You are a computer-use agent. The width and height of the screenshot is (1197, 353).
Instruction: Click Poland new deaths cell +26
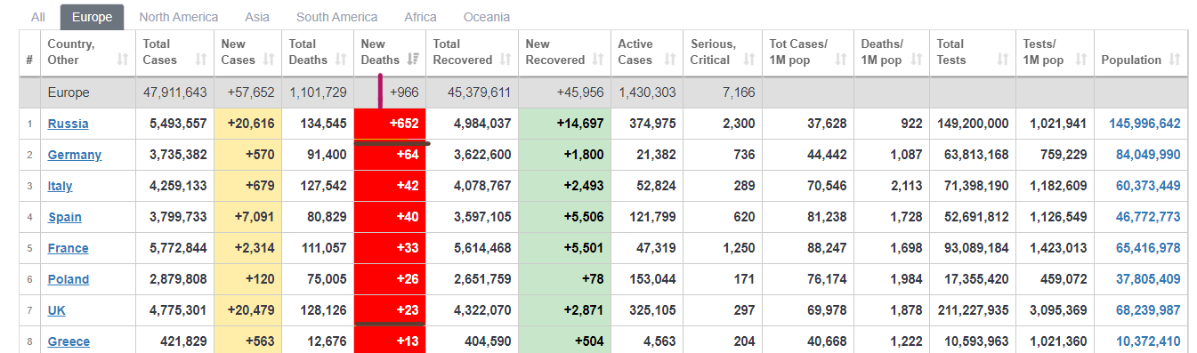click(x=390, y=279)
